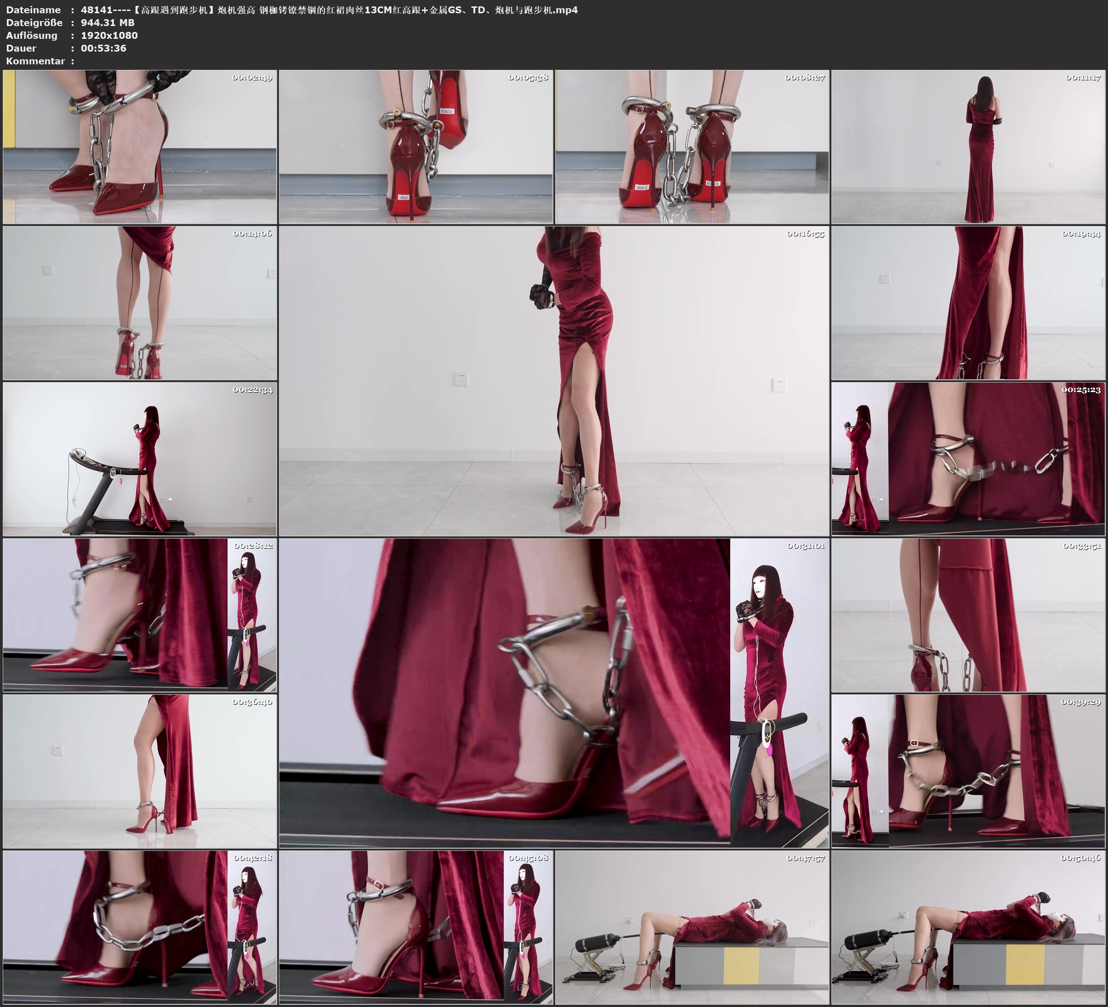Screen dimensions: 1108x1007
Task: Open the treadmill frame at 00:22:34
Action: tap(140, 459)
